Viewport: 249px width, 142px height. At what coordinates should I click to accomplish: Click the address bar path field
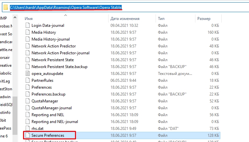pos(132,7)
